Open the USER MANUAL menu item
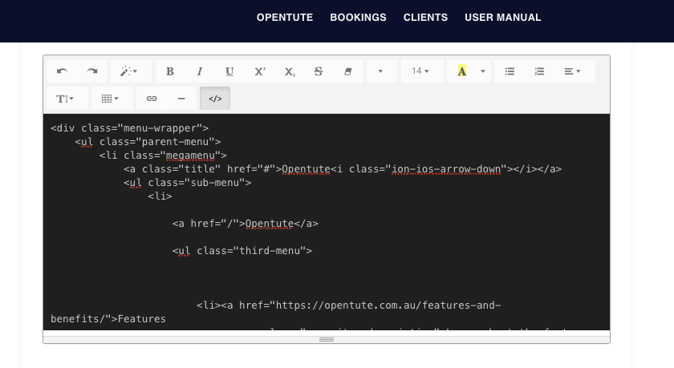This screenshot has width=674, height=368. coord(503,18)
